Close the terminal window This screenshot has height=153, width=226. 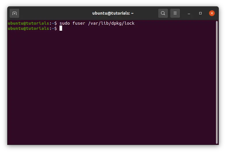(x=212, y=13)
